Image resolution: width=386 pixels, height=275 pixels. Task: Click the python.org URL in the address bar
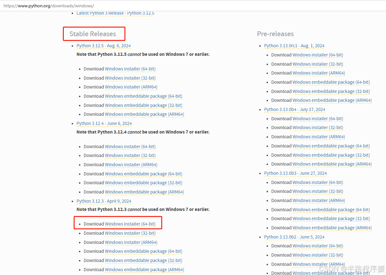coord(49,6)
